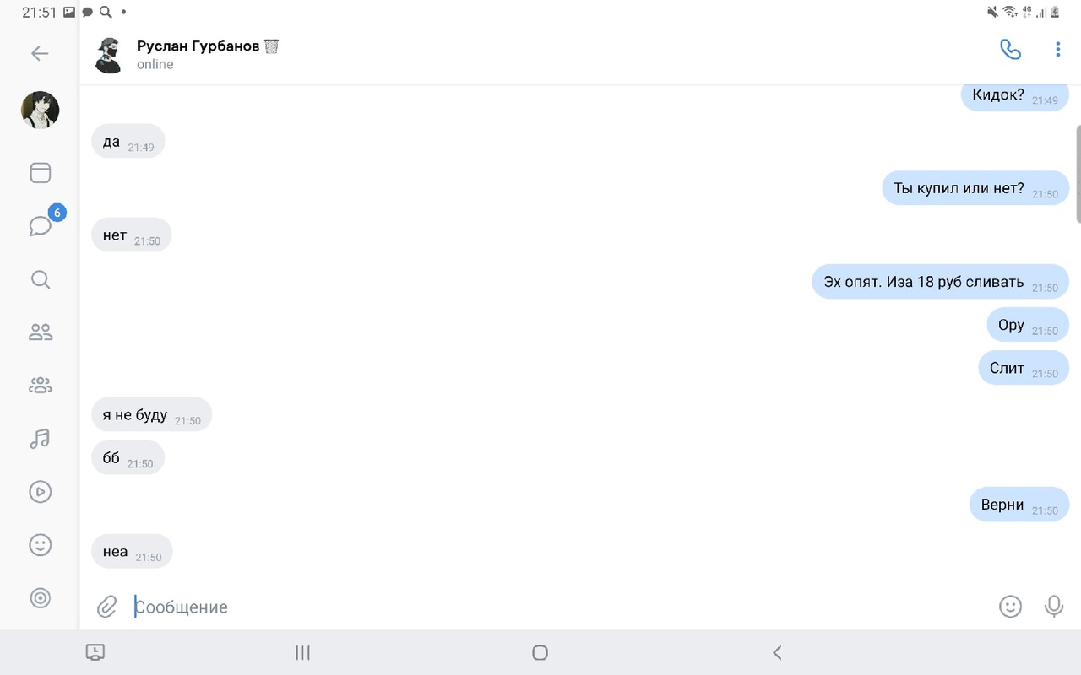1081x675 pixels.
Task: Open messages icon with 6 unread badge
Action: 41,225
